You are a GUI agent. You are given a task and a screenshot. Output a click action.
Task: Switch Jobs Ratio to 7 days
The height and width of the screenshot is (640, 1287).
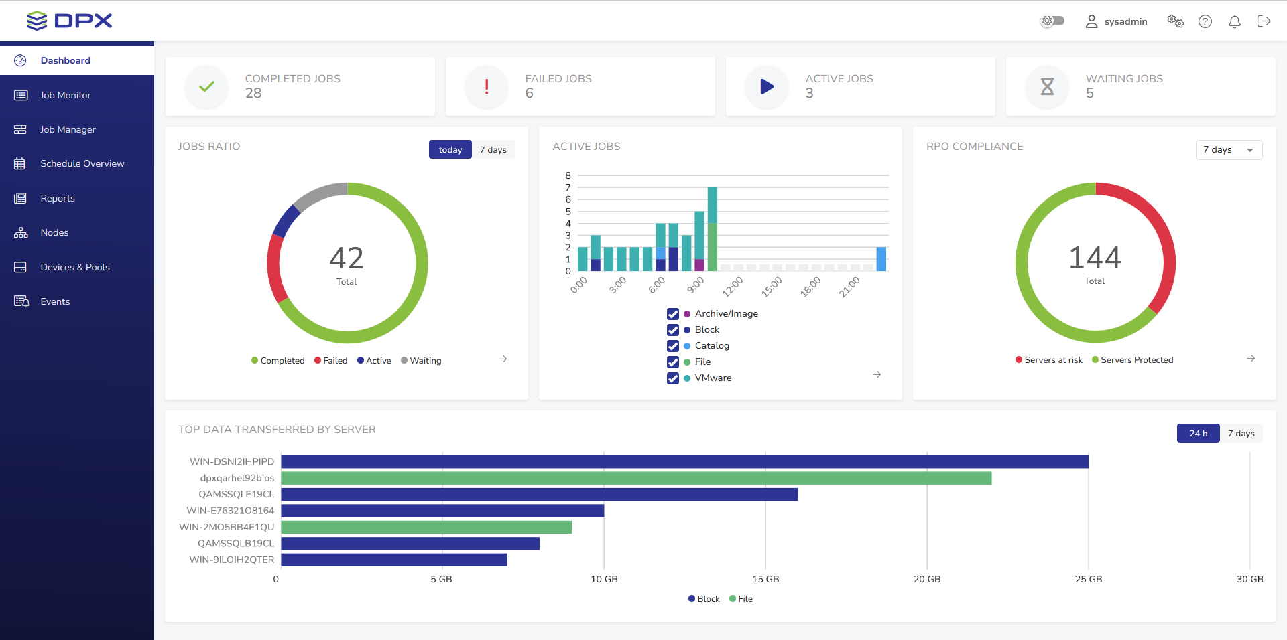pos(493,150)
